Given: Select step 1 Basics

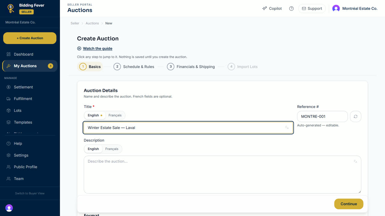Looking at the screenshot, I should (90, 67).
